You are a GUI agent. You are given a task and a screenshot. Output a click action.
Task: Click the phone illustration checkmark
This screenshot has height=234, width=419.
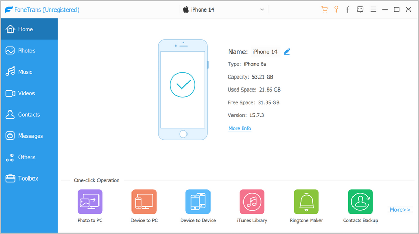click(x=182, y=85)
